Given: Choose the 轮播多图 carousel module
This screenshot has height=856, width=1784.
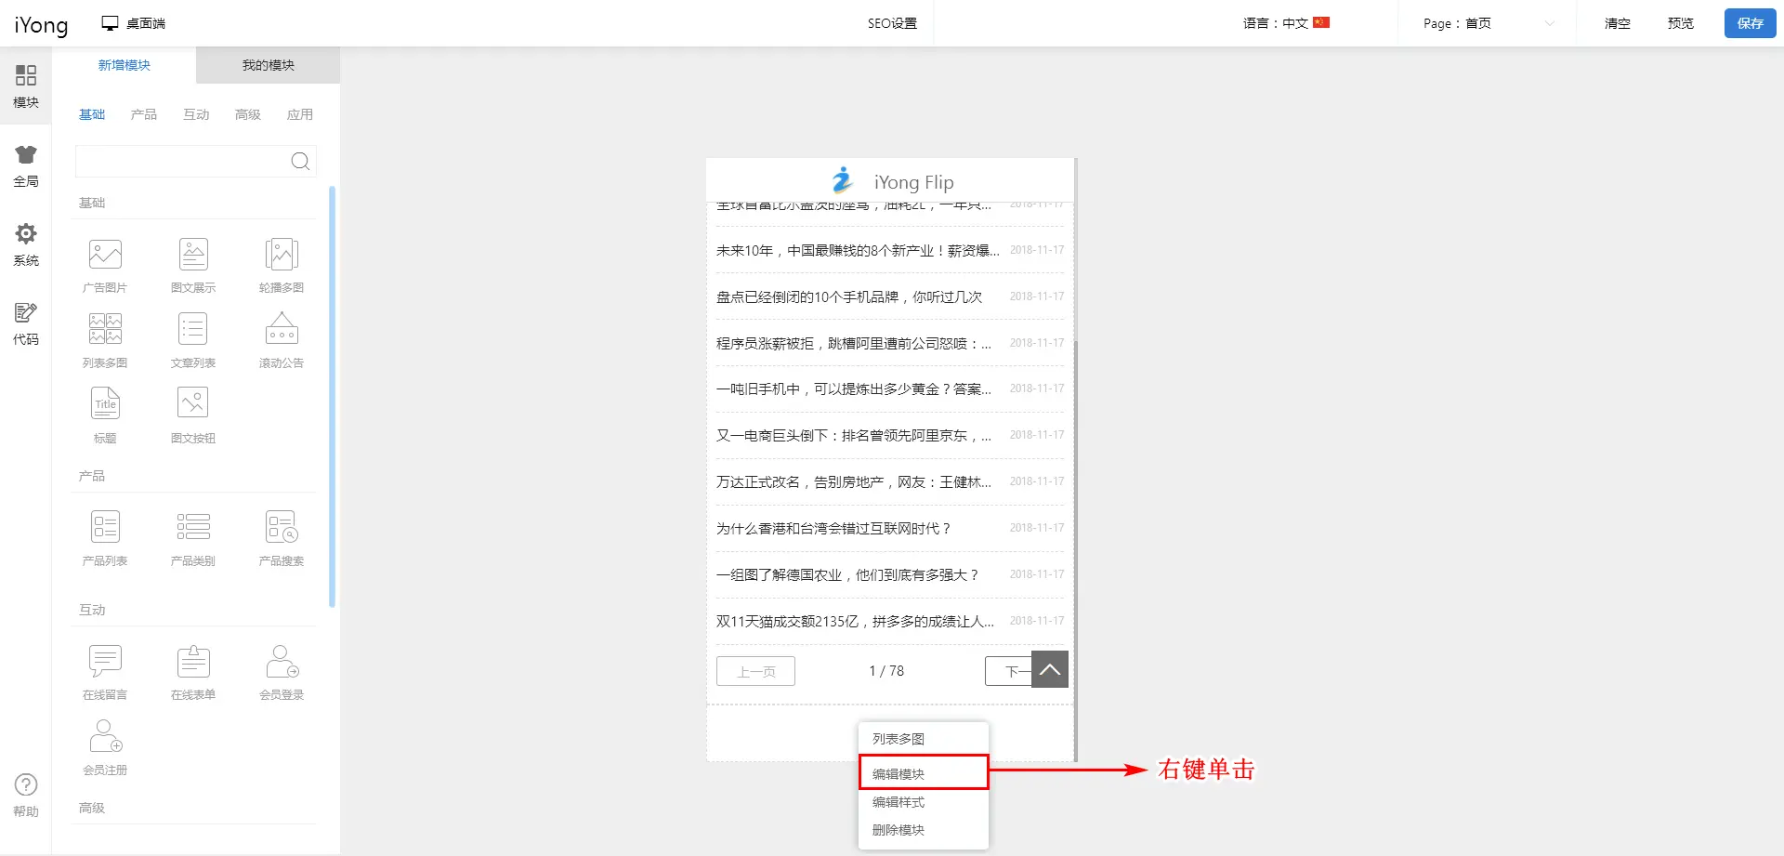Looking at the screenshot, I should [x=282, y=256].
